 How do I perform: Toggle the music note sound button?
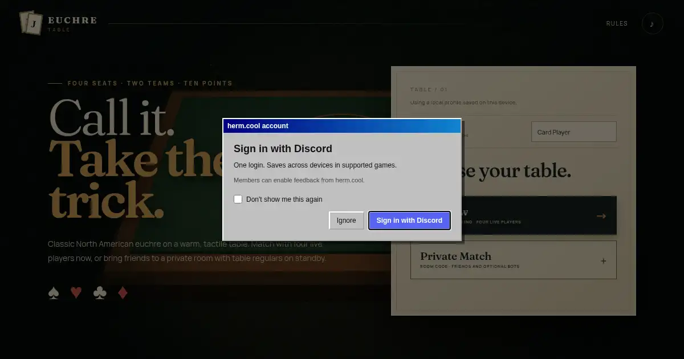coord(652,23)
